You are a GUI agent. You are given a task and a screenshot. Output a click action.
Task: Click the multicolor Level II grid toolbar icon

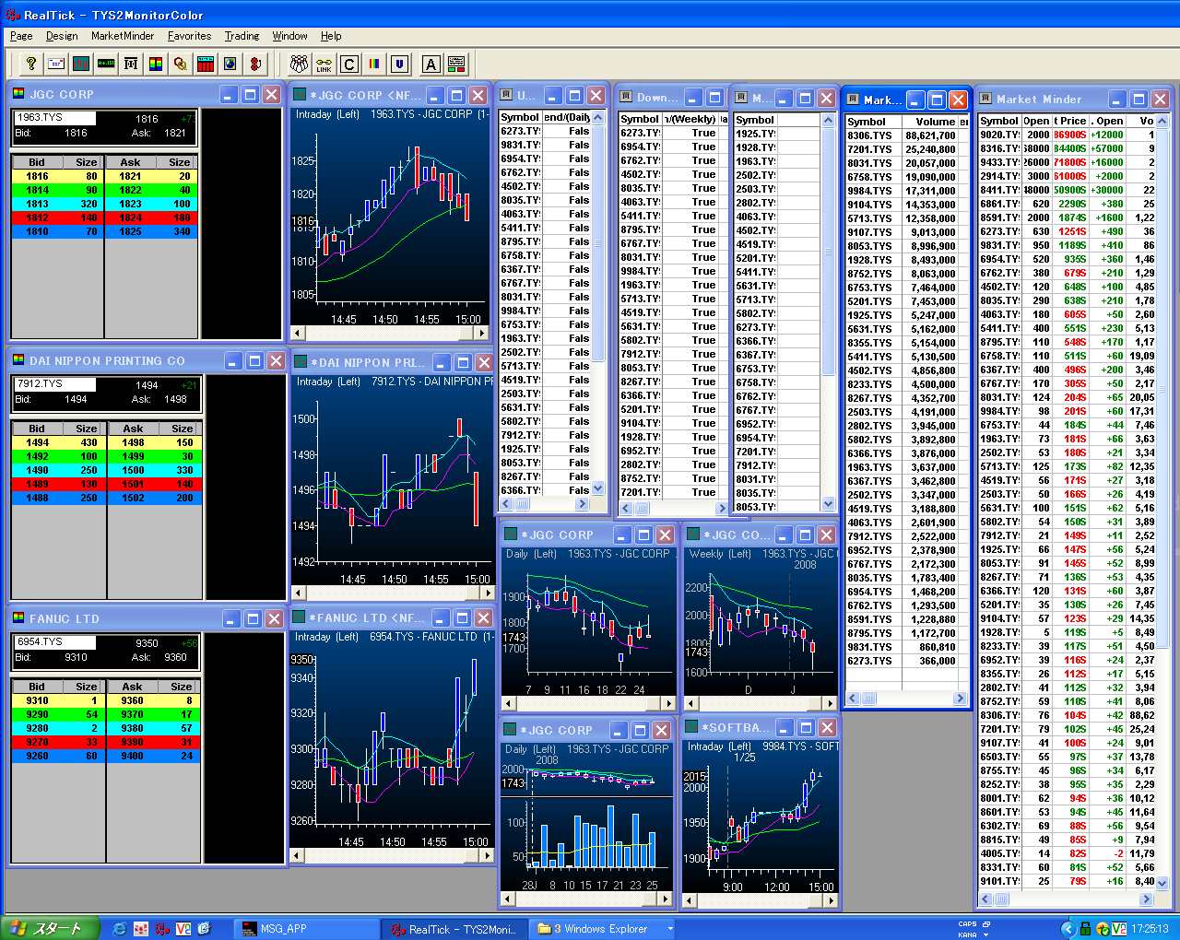pyautogui.click(x=156, y=64)
